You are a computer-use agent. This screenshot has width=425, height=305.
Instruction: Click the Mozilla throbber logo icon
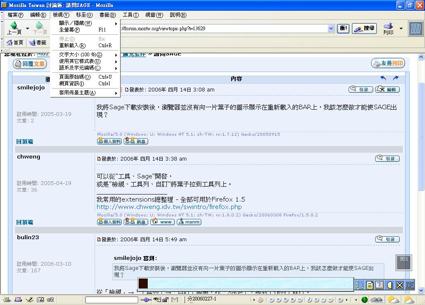click(x=415, y=29)
